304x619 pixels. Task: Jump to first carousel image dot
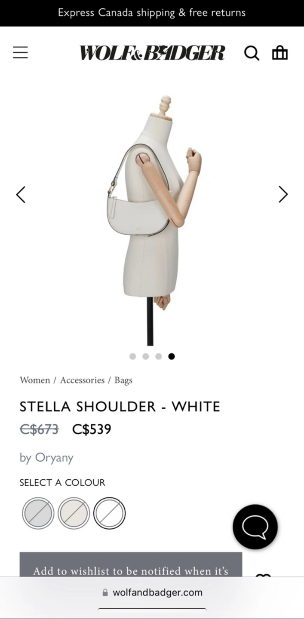point(132,356)
